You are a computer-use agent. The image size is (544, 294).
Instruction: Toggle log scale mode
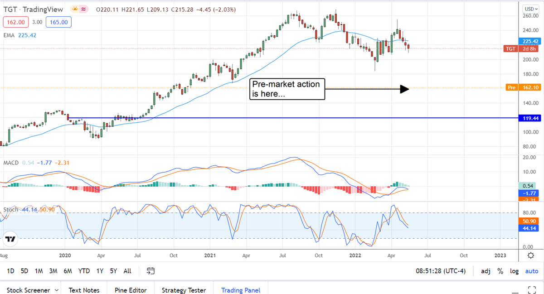(514, 271)
